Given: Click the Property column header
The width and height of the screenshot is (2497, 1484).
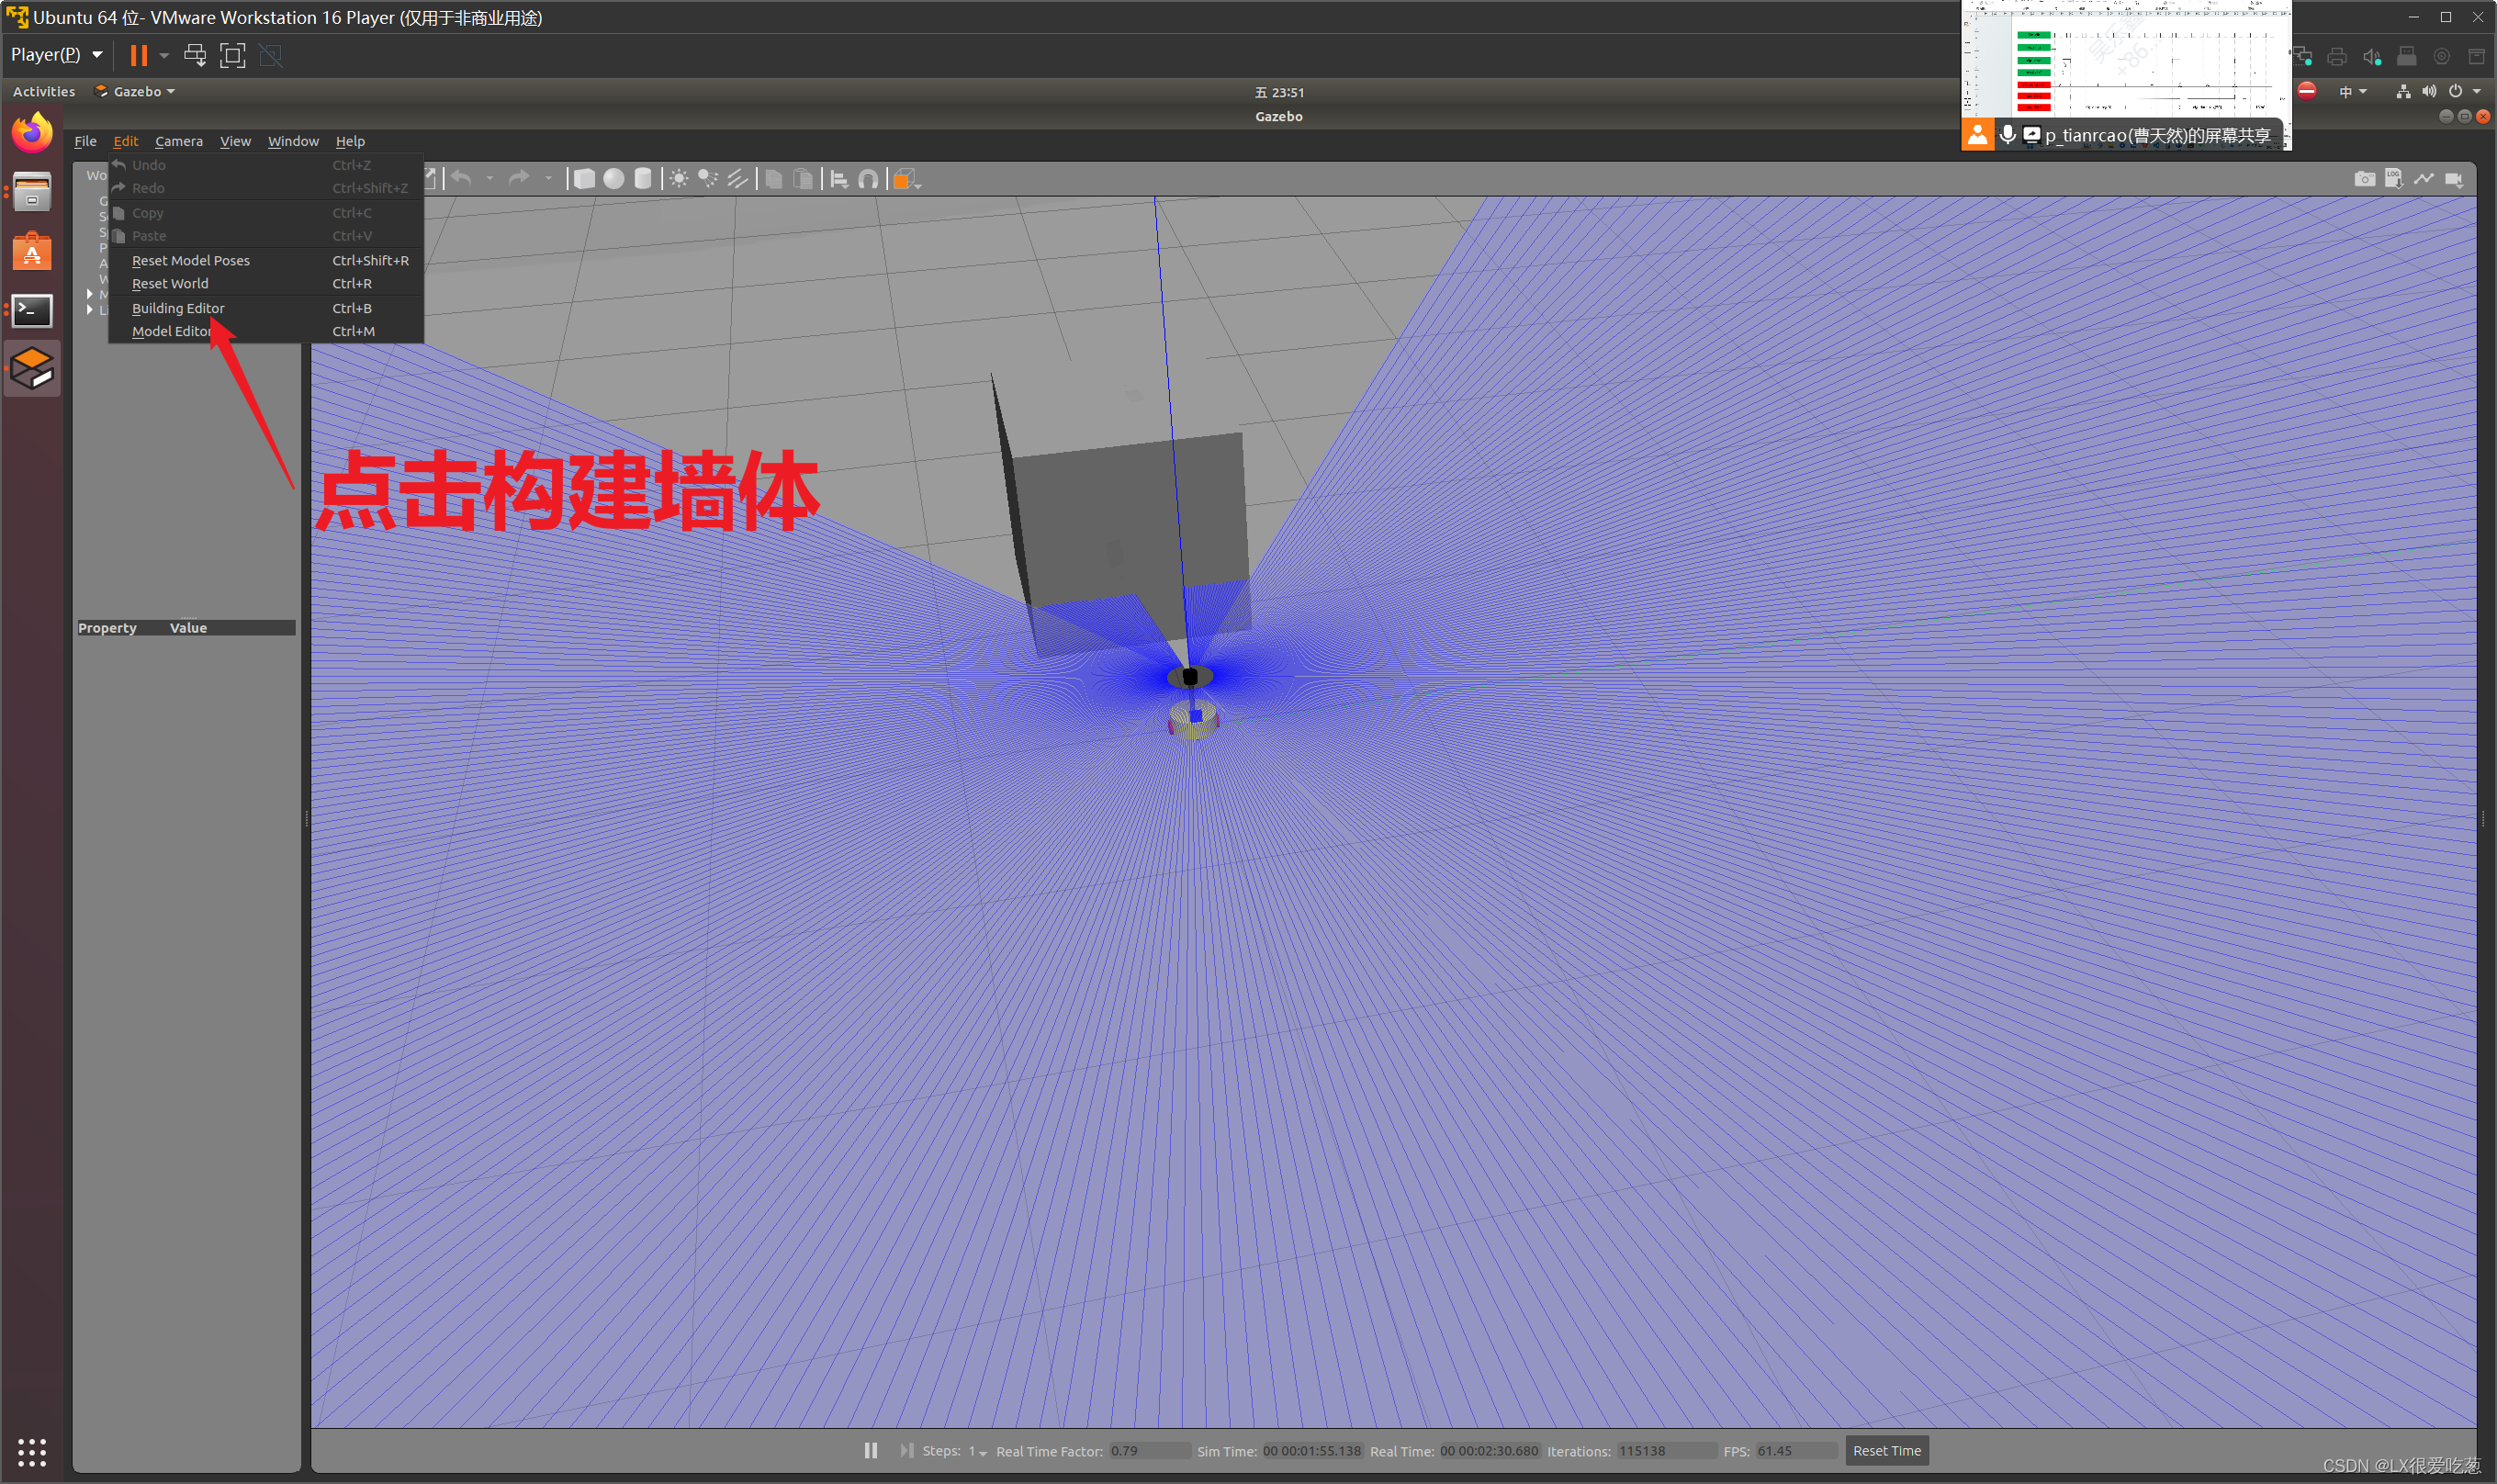Looking at the screenshot, I should tap(107, 628).
